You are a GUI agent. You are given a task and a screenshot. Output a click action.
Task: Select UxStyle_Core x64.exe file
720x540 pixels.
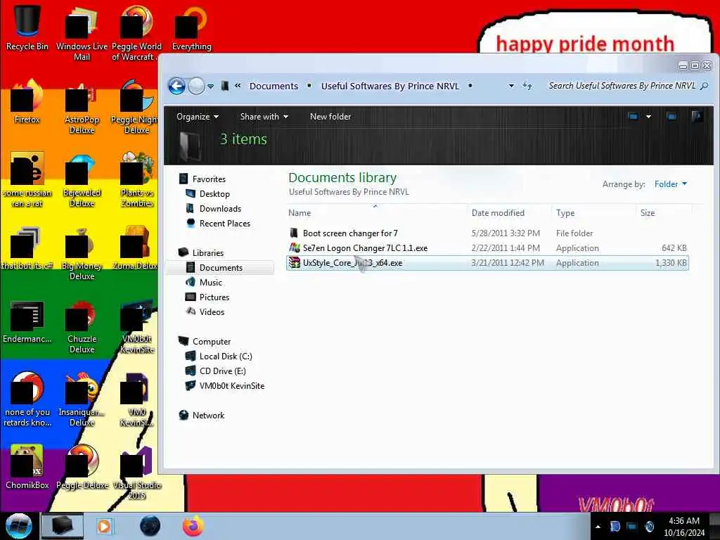487,263
